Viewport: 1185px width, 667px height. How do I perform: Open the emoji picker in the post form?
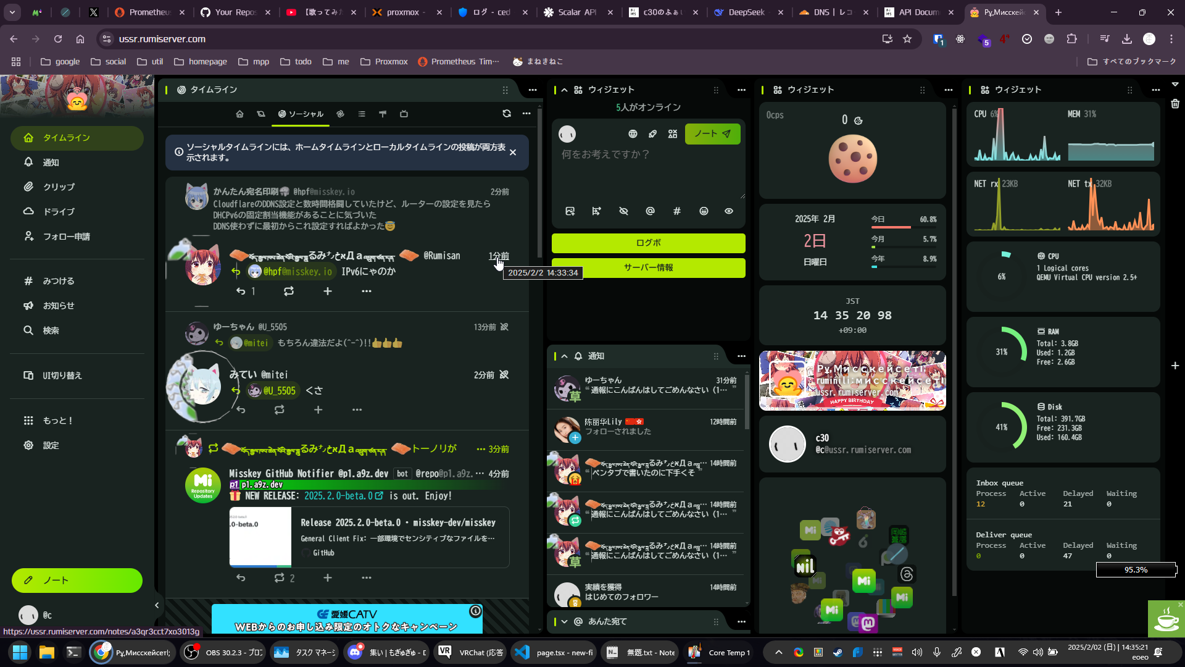point(704,211)
